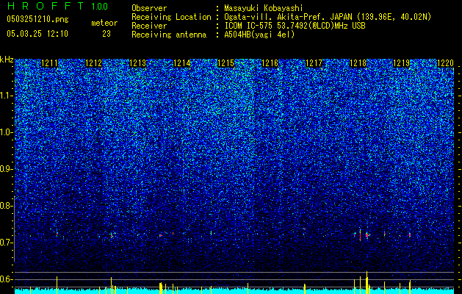Click the 0.6 frequency axis label
The width and height of the screenshot is (462, 294).
tap(6, 279)
